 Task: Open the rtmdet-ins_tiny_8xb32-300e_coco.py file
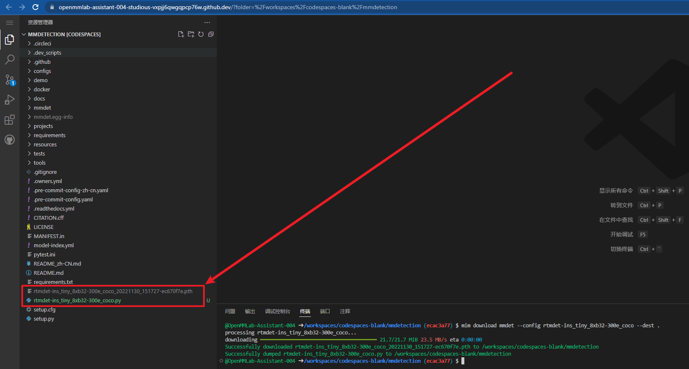[77, 300]
